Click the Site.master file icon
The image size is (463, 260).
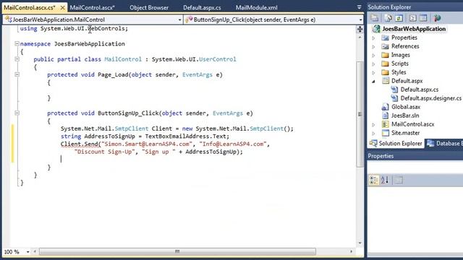(385, 133)
